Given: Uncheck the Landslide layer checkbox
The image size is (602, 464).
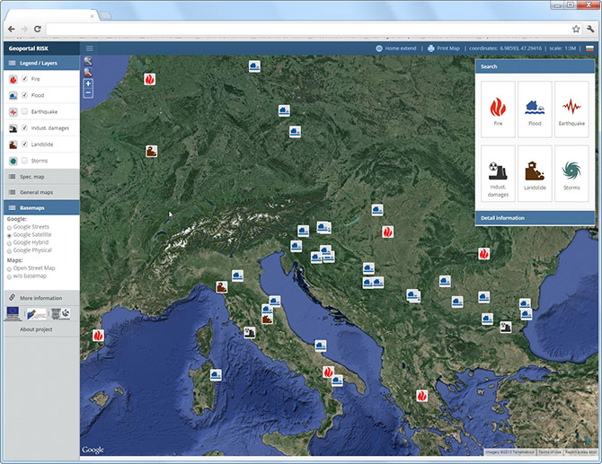Looking at the screenshot, I should click(x=24, y=144).
